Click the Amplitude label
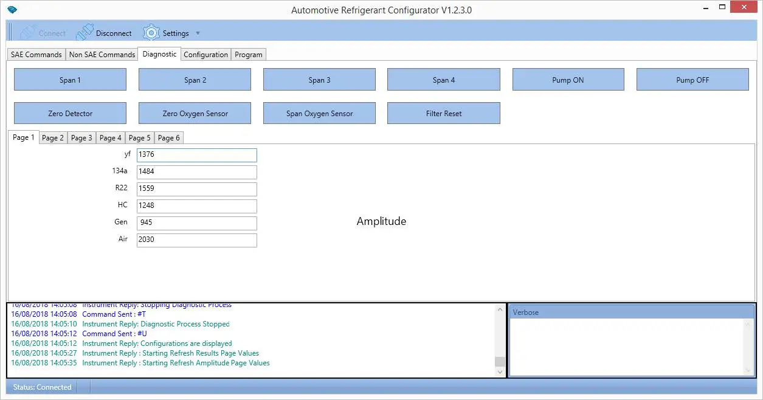763x400 pixels. pos(381,221)
